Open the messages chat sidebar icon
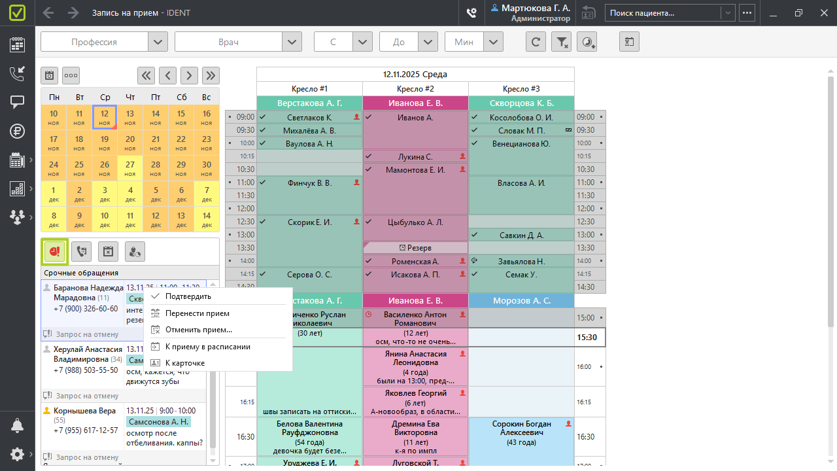This screenshot has width=837, height=471. (17, 102)
